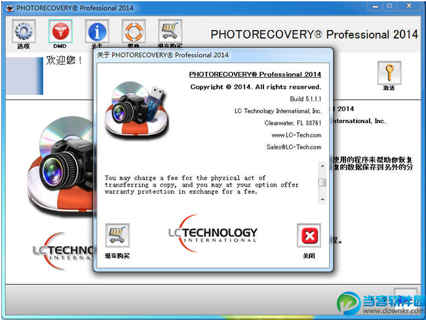This screenshot has height=320, width=426.
Task: Launch the DMD red medical icon
Action: (x=60, y=31)
